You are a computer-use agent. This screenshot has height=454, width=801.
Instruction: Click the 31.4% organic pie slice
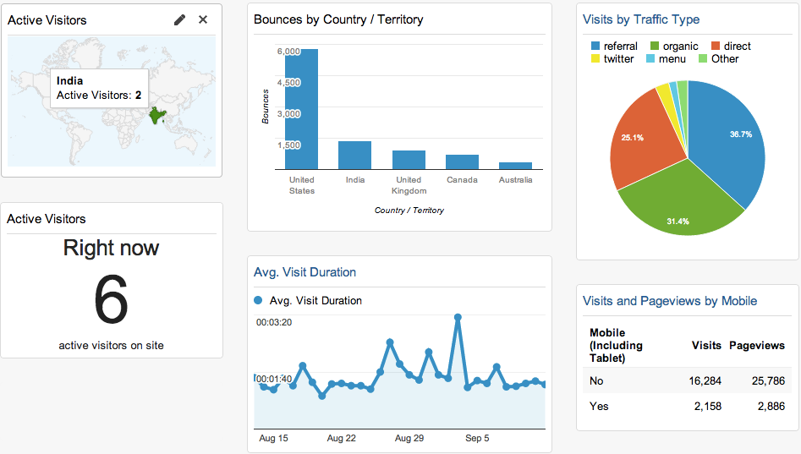click(679, 205)
